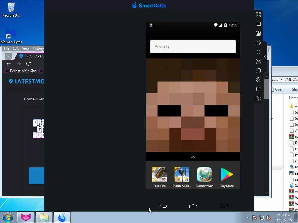Collapse the SmartGaGa sidebar arrow
The image size is (298, 223).
pyautogui.click(x=265, y=57)
